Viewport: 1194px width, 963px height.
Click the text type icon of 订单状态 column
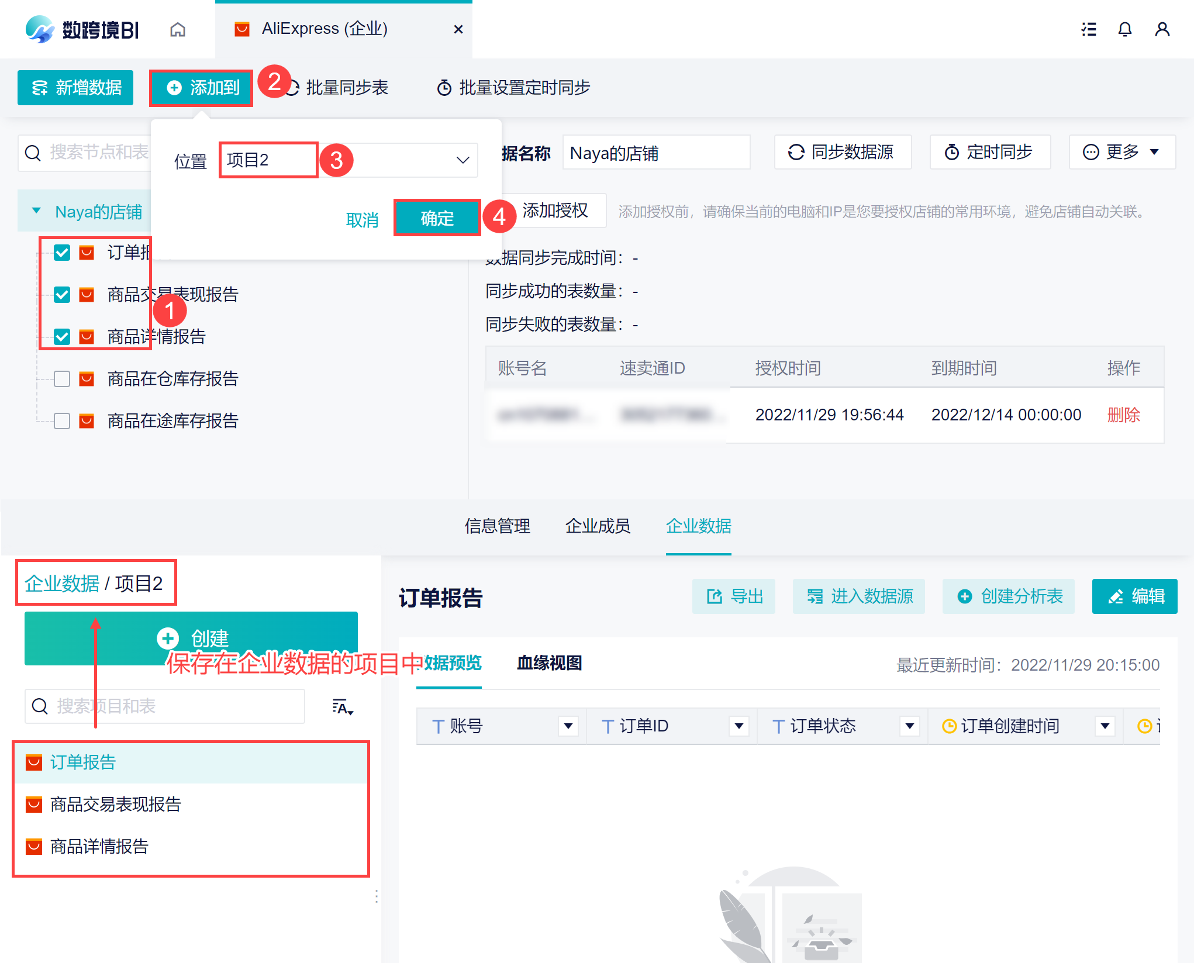pyautogui.click(x=779, y=726)
